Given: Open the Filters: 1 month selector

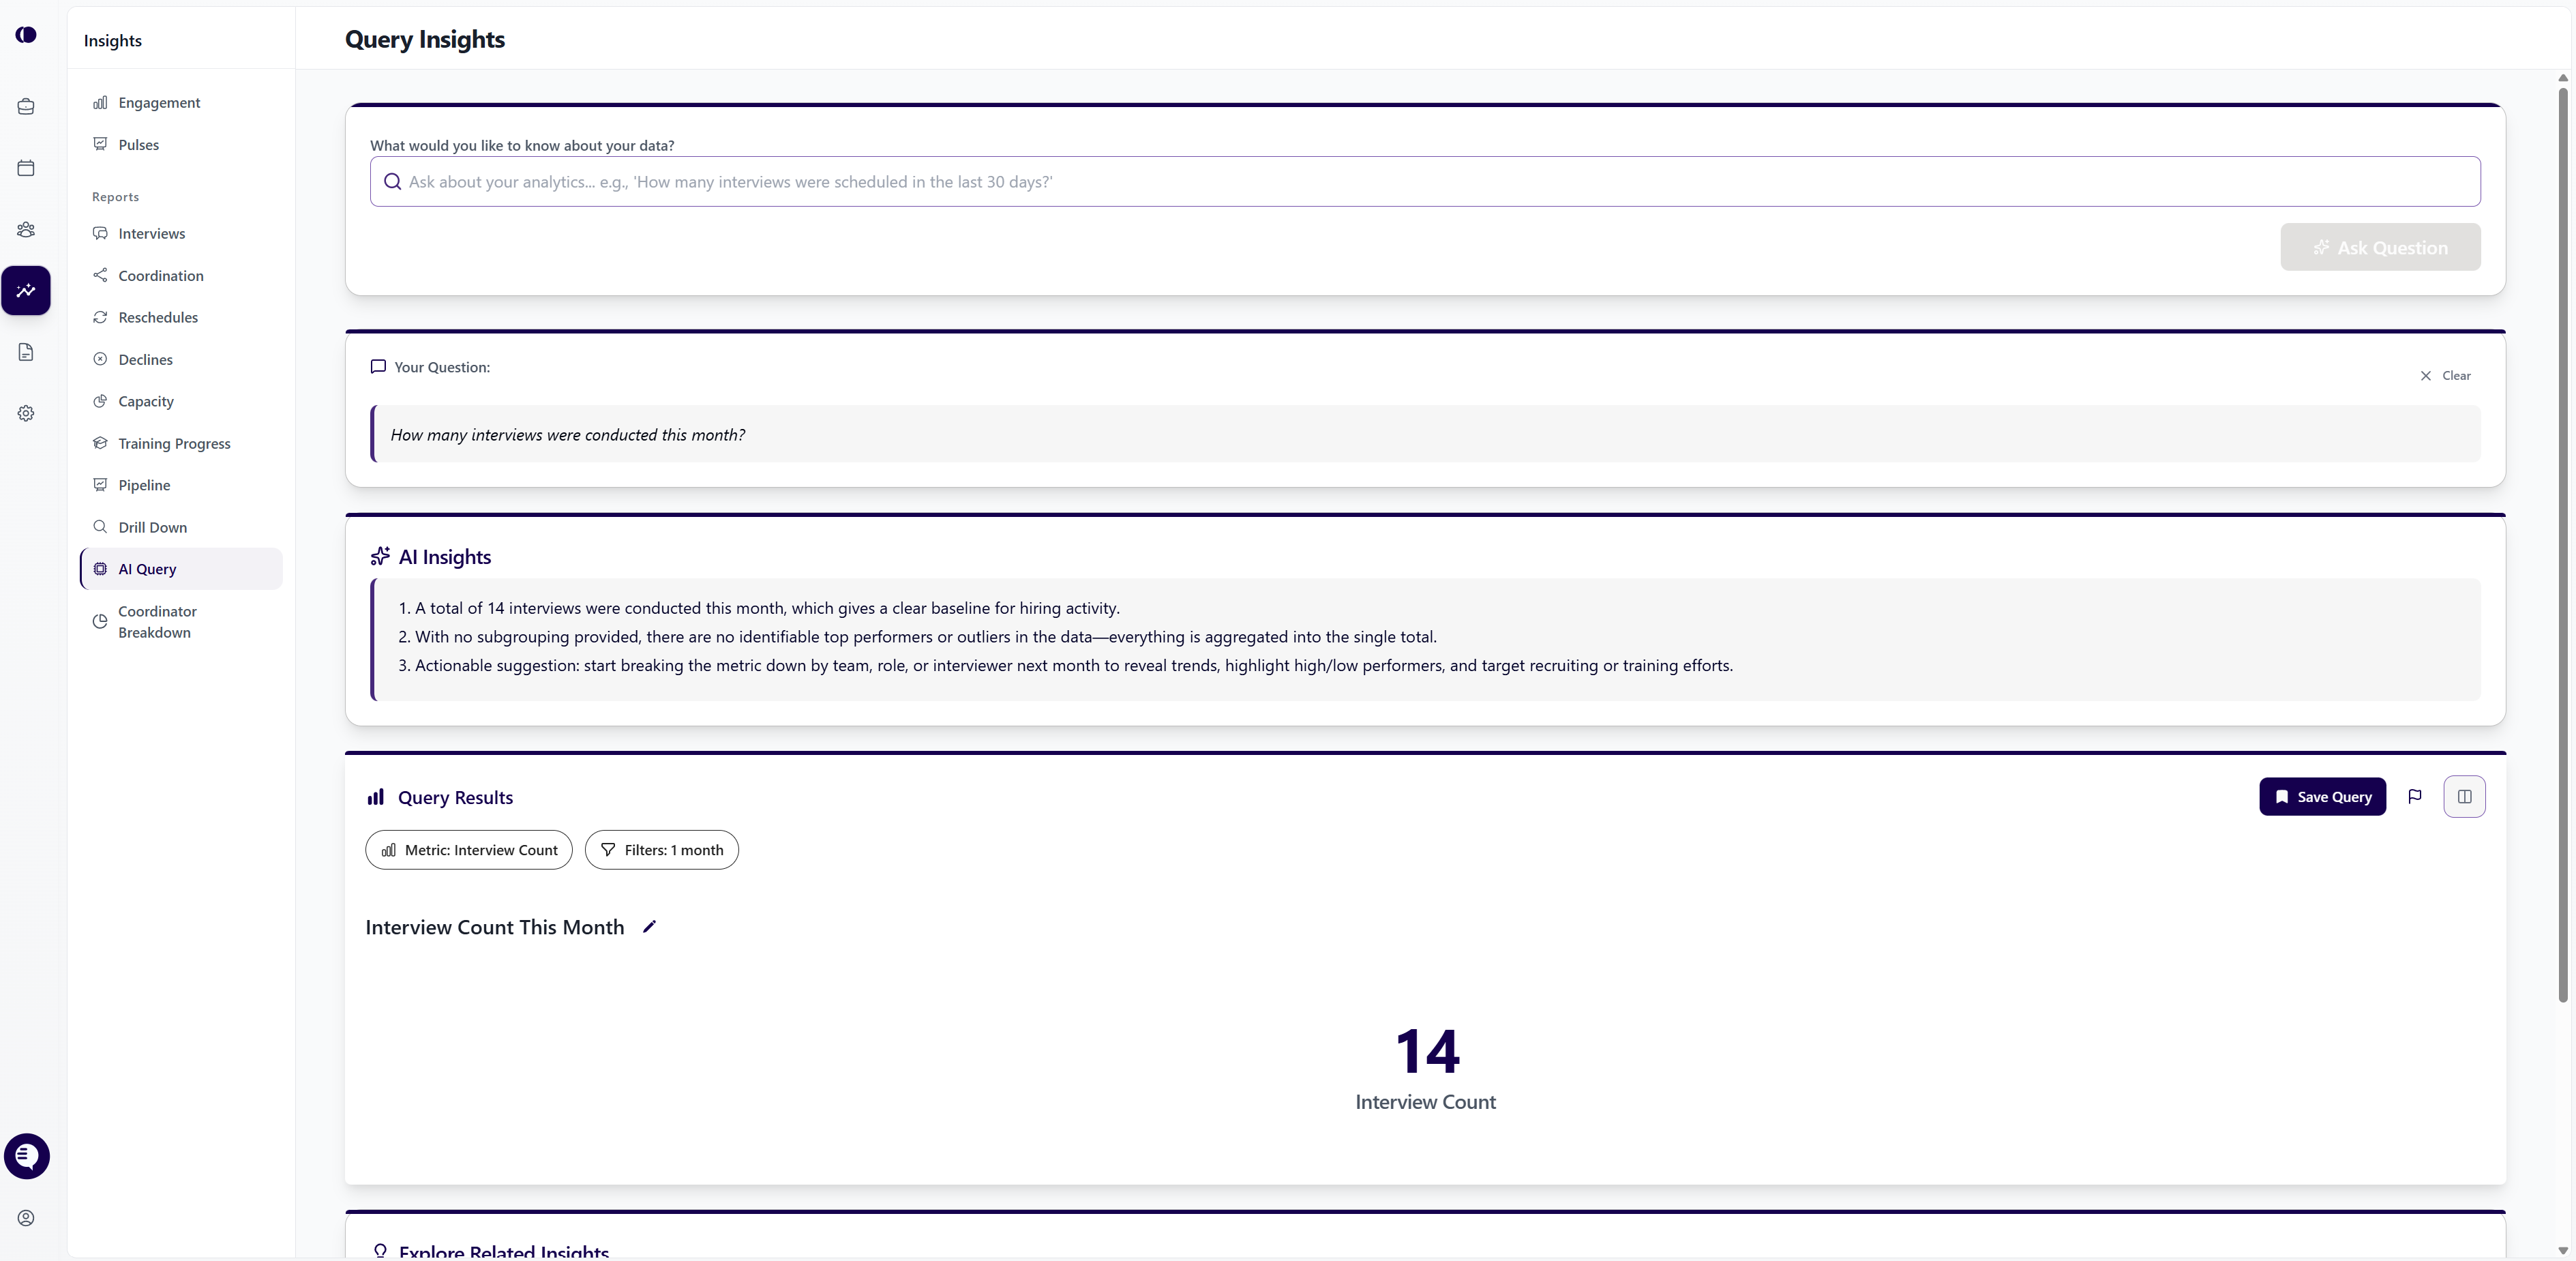Looking at the screenshot, I should (661, 850).
